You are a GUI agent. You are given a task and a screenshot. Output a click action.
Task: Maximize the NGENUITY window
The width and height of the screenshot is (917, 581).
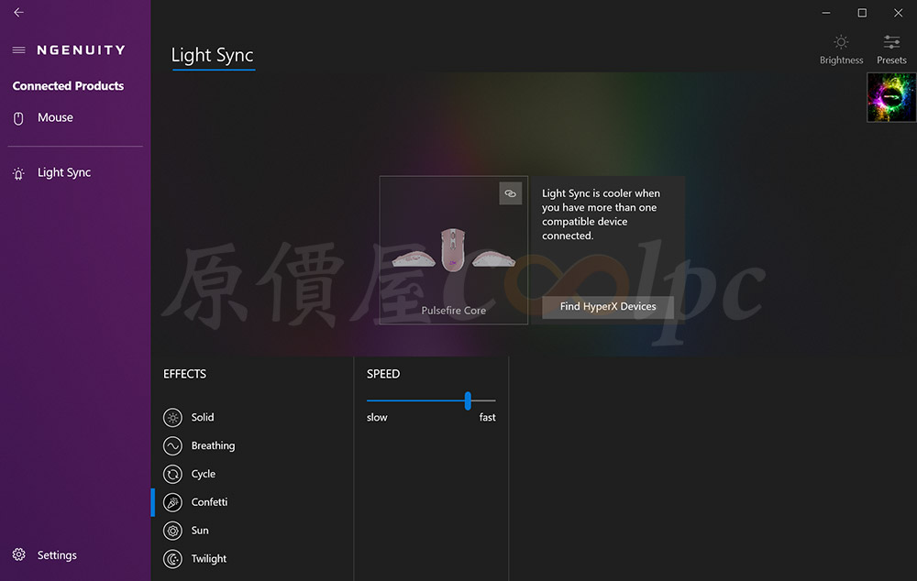862,12
